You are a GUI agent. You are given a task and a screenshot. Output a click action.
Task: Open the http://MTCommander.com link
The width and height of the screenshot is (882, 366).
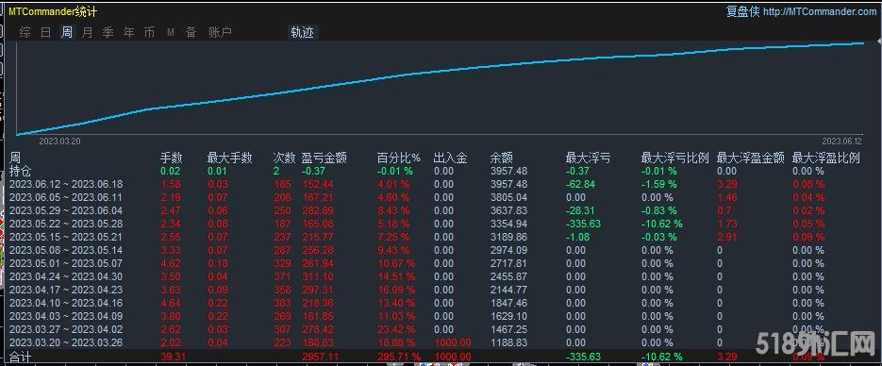[x=820, y=11]
